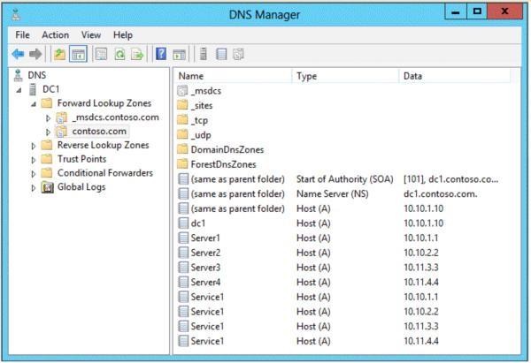
Task: Click the Refresh toolbar icon
Action: point(119,54)
